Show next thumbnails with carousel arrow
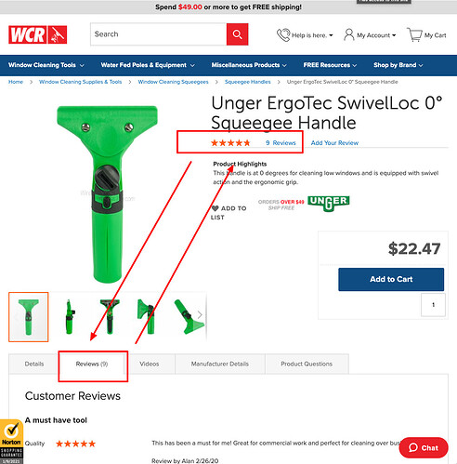Image resolution: width=457 pixels, height=464 pixels. click(x=200, y=315)
